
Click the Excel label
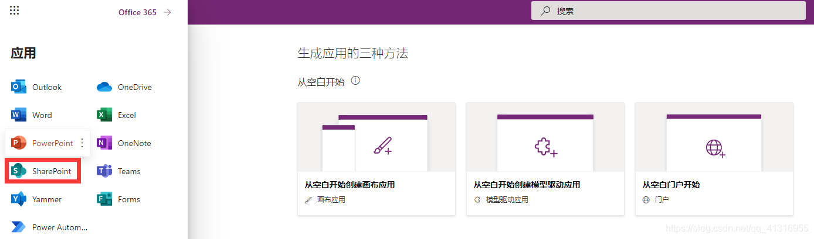tap(127, 115)
